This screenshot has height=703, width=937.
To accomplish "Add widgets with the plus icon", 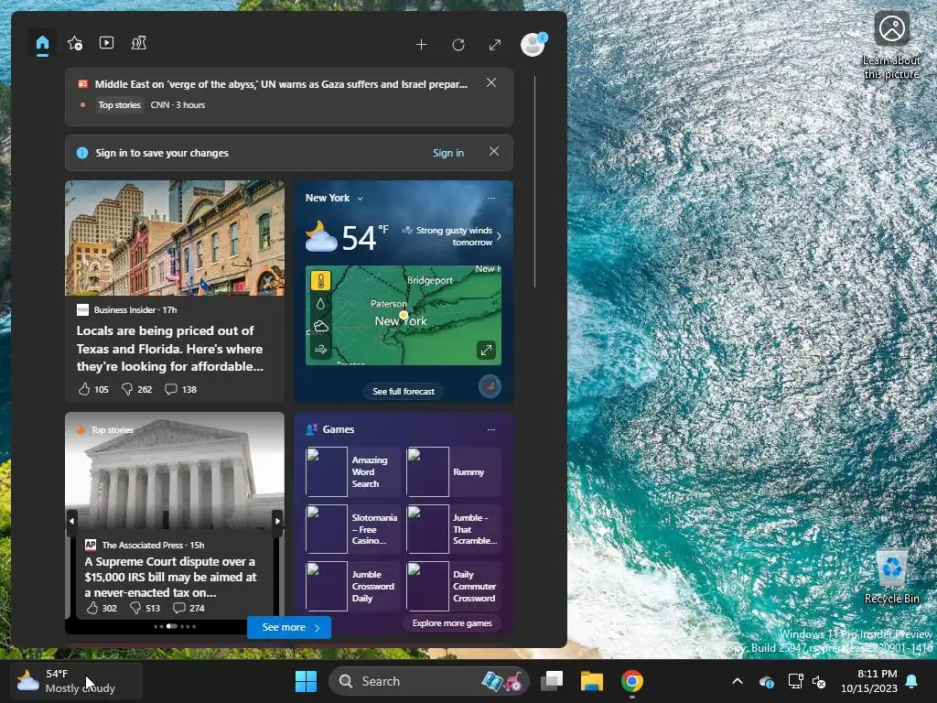I will click(x=421, y=45).
